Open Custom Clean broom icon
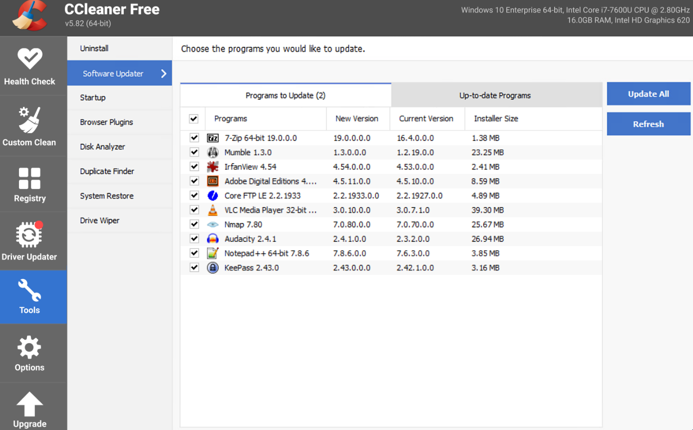This screenshot has width=693, height=430. pos(29,120)
